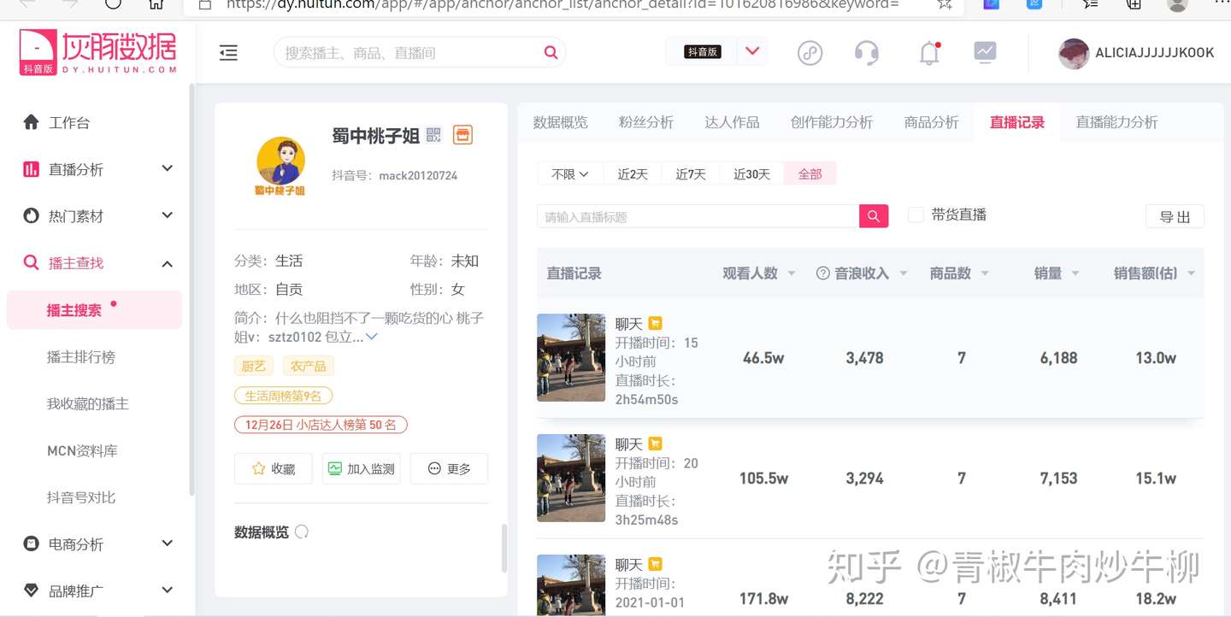Click the 农产品 tag

tap(309, 366)
